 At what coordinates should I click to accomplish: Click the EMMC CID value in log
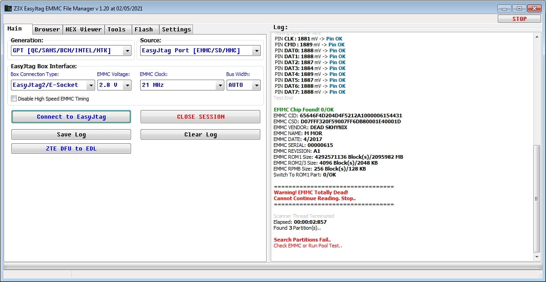coord(351,116)
